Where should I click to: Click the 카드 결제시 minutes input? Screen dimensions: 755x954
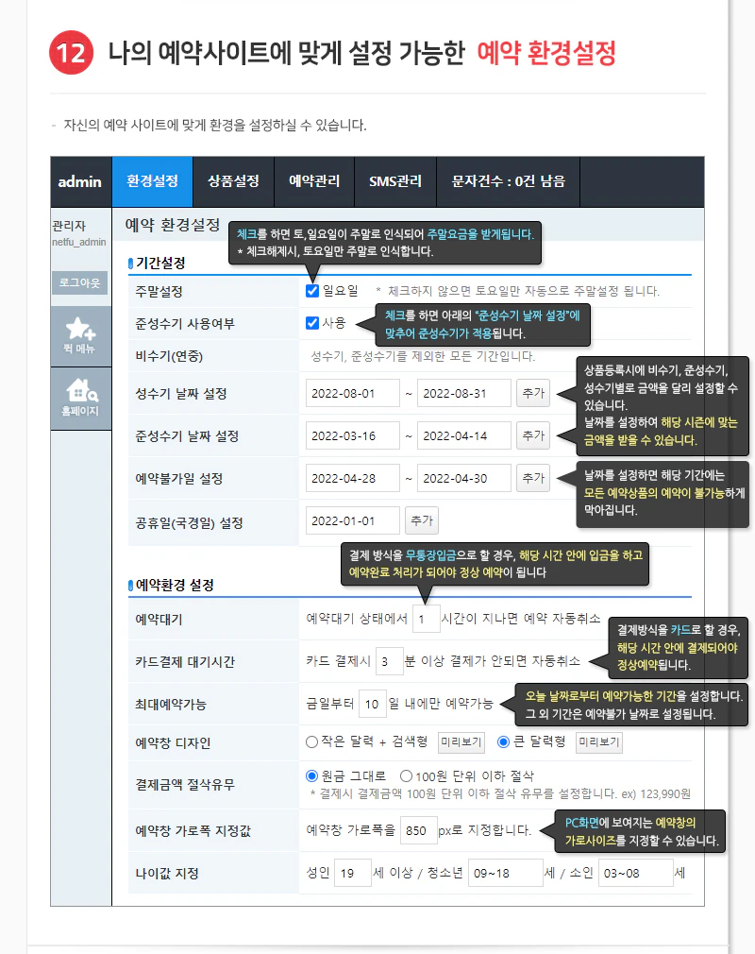[x=390, y=661]
